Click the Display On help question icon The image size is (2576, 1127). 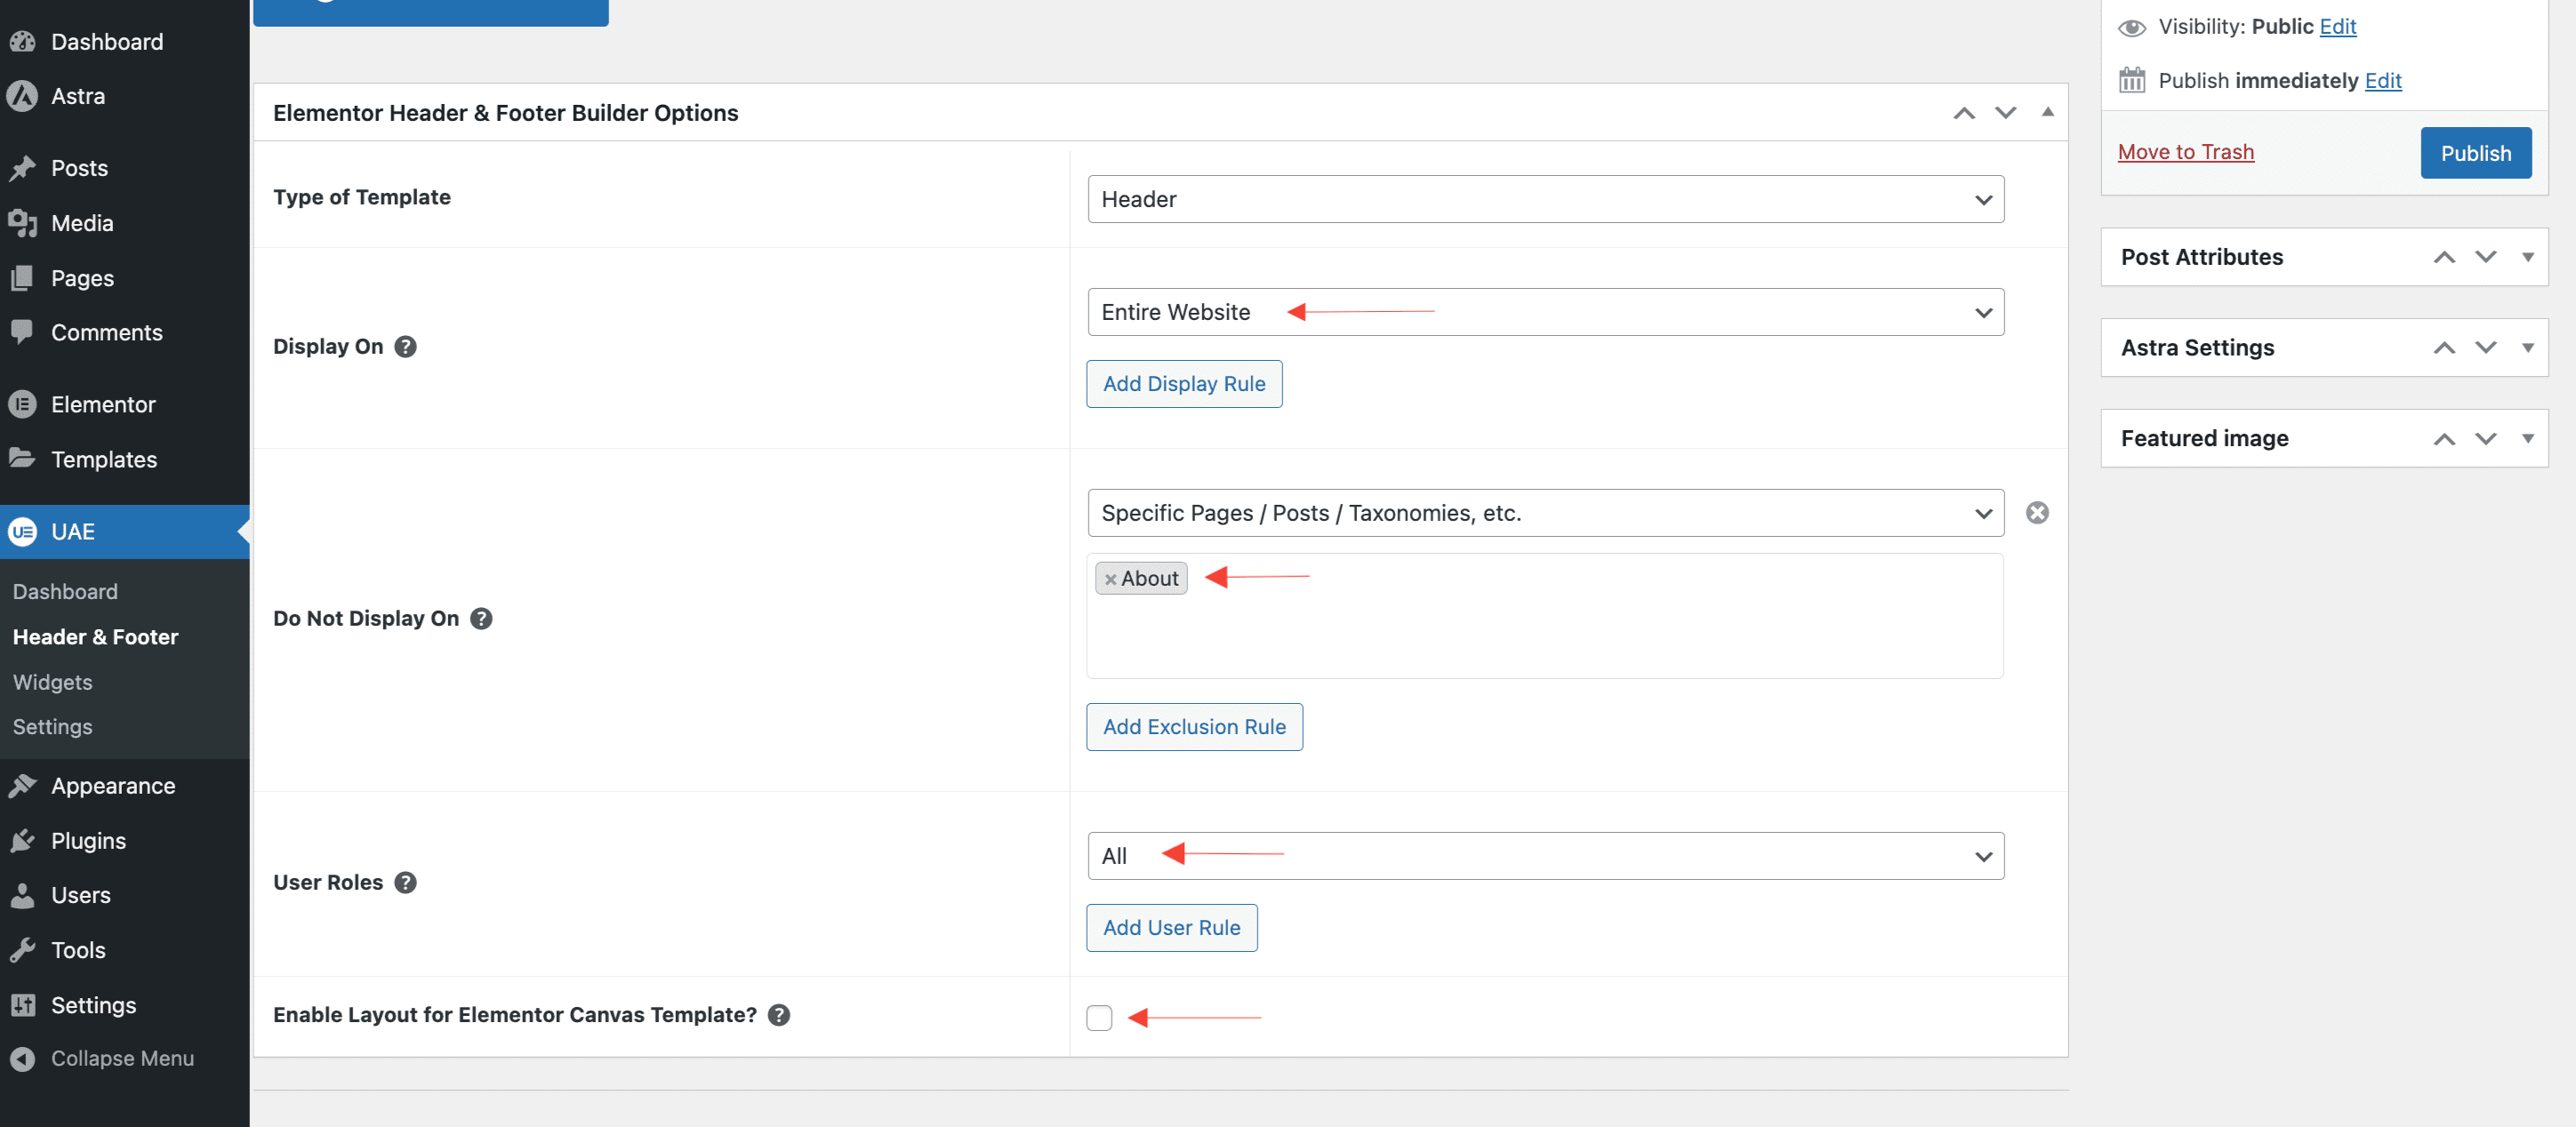click(x=405, y=347)
